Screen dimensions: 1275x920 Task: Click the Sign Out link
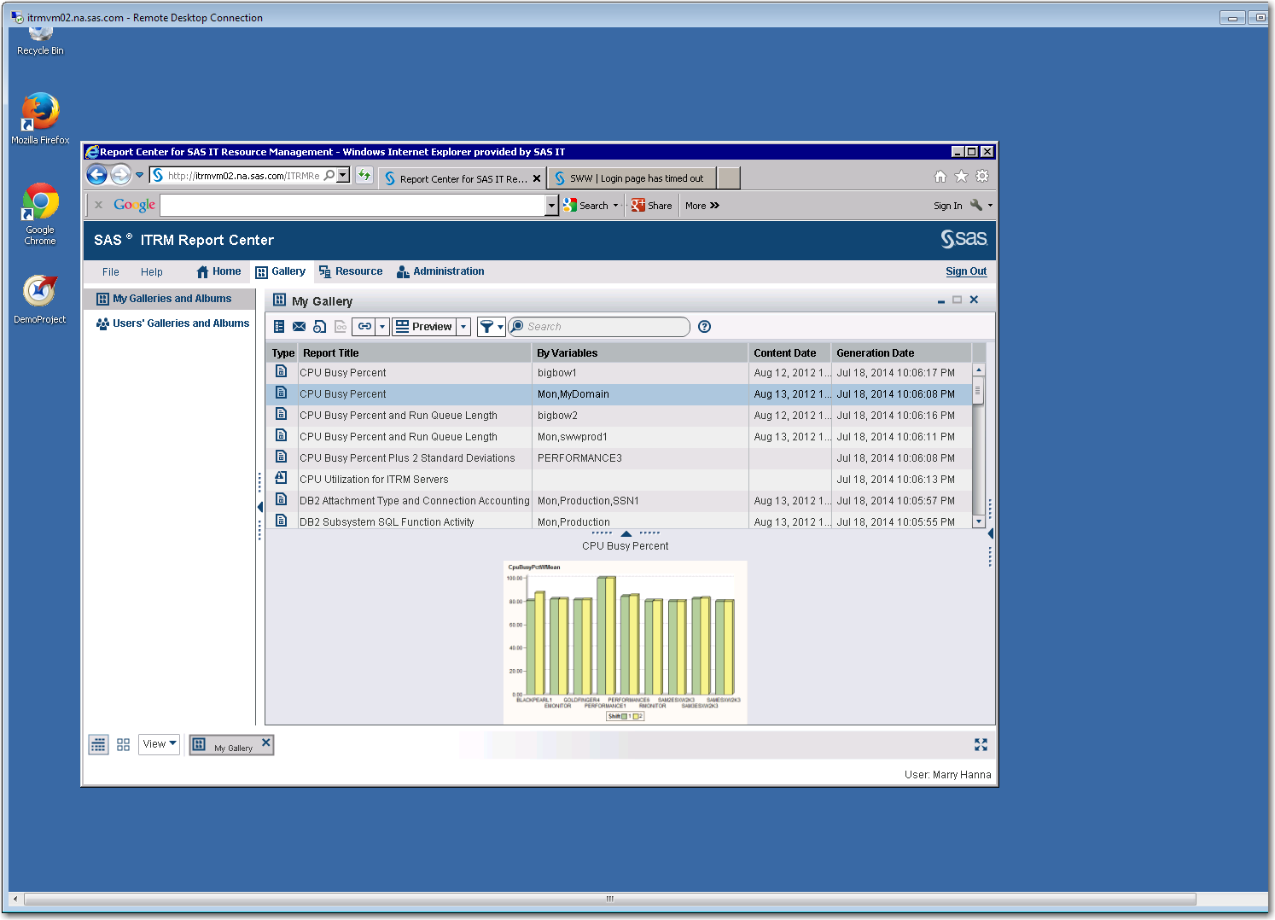pos(966,271)
